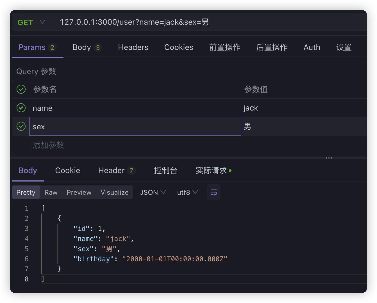Click the panel resize dots icon

329,158
